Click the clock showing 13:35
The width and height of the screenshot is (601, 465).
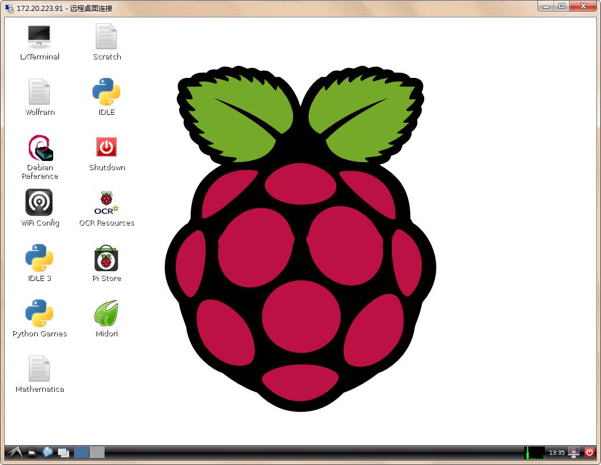pyautogui.click(x=557, y=452)
